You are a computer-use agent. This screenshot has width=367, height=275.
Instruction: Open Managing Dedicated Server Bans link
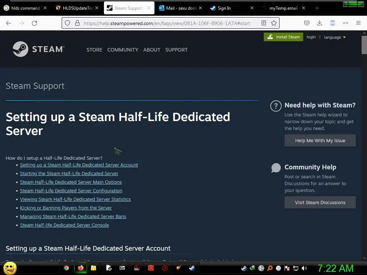[x=73, y=216]
